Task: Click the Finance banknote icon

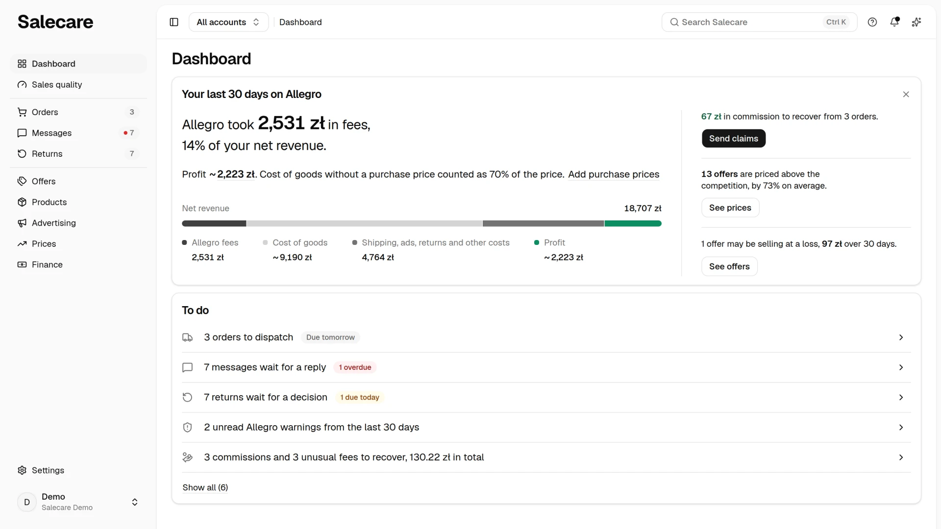Action: click(22, 264)
